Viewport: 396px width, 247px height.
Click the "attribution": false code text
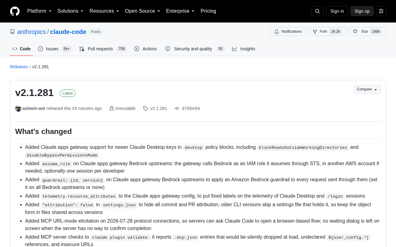click(68, 205)
